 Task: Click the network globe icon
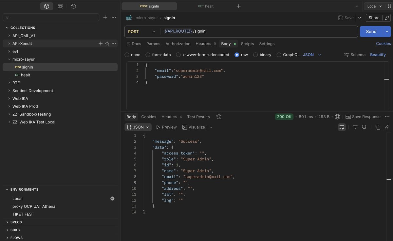point(338,117)
